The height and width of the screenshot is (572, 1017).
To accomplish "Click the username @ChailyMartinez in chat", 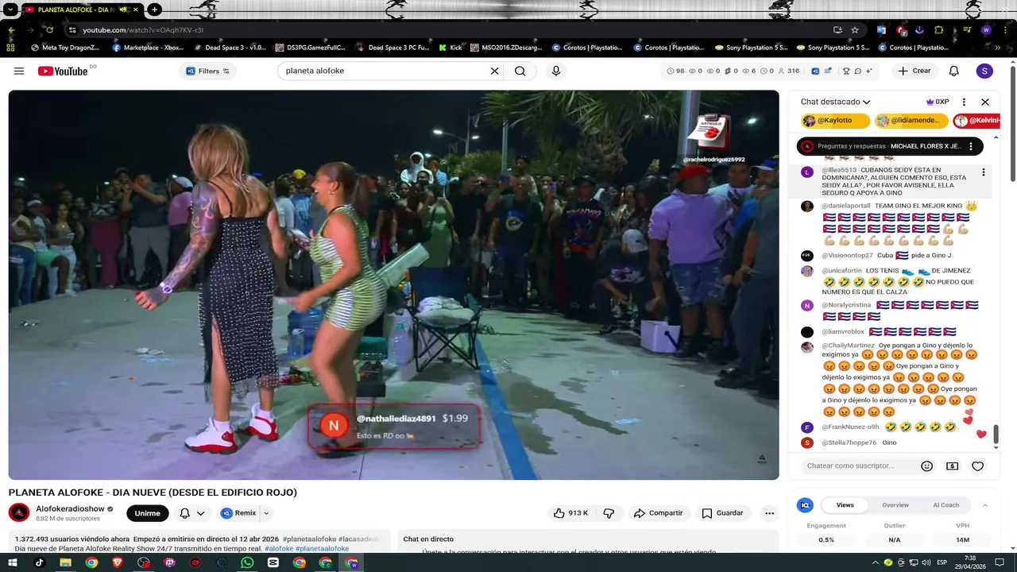I will tap(848, 346).
